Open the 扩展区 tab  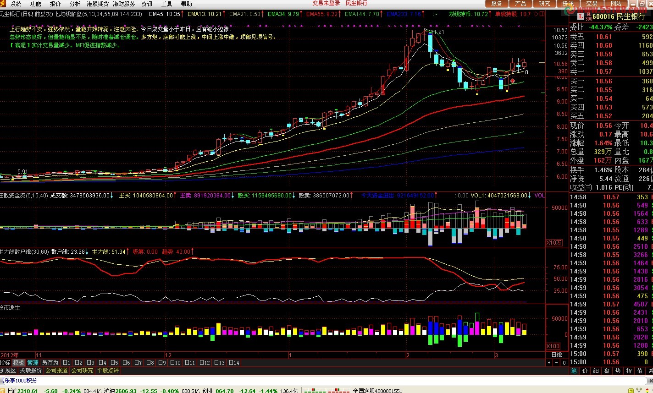click(x=8, y=371)
